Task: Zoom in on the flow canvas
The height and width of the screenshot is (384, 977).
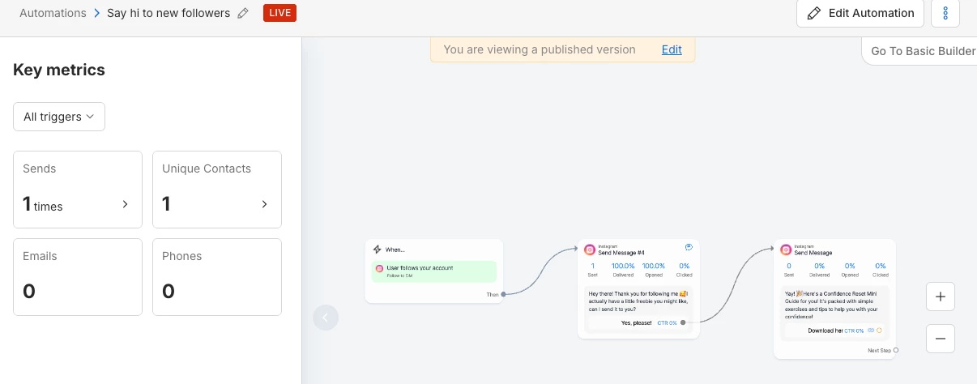Action: click(941, 297)
